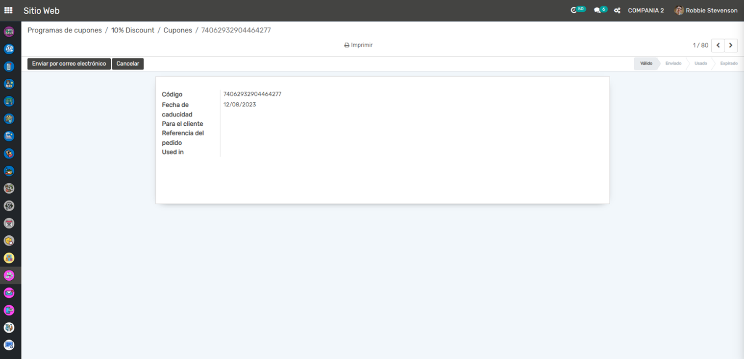This screenshot has height=359, width=744.
Task: Open the pink phone SMS marketing app
Action: (x=9, y=310)
